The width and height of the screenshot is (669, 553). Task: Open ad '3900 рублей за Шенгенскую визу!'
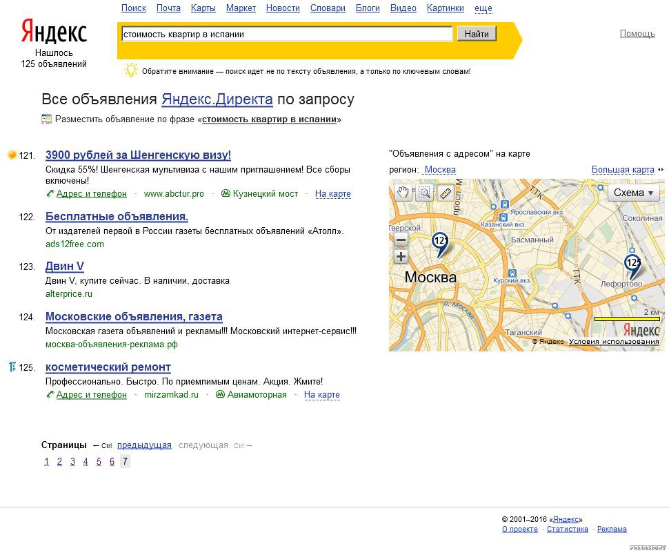tap(138, 155)
